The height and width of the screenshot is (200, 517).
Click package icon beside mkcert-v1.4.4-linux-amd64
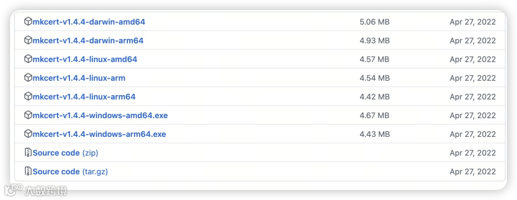[x=28, y=59]
